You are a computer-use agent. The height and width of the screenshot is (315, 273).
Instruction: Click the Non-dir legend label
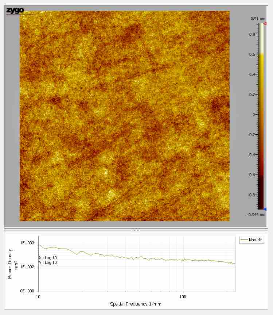pyautogui.click(x=256, y=240)
